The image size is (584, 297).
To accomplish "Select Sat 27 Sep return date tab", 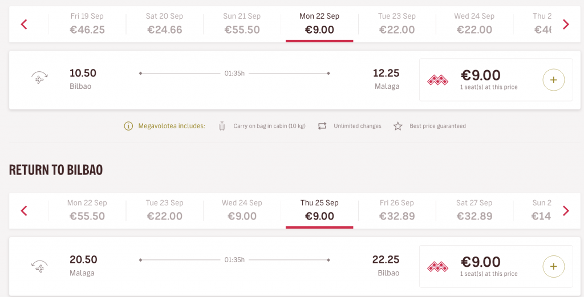I will click(474, 211).
